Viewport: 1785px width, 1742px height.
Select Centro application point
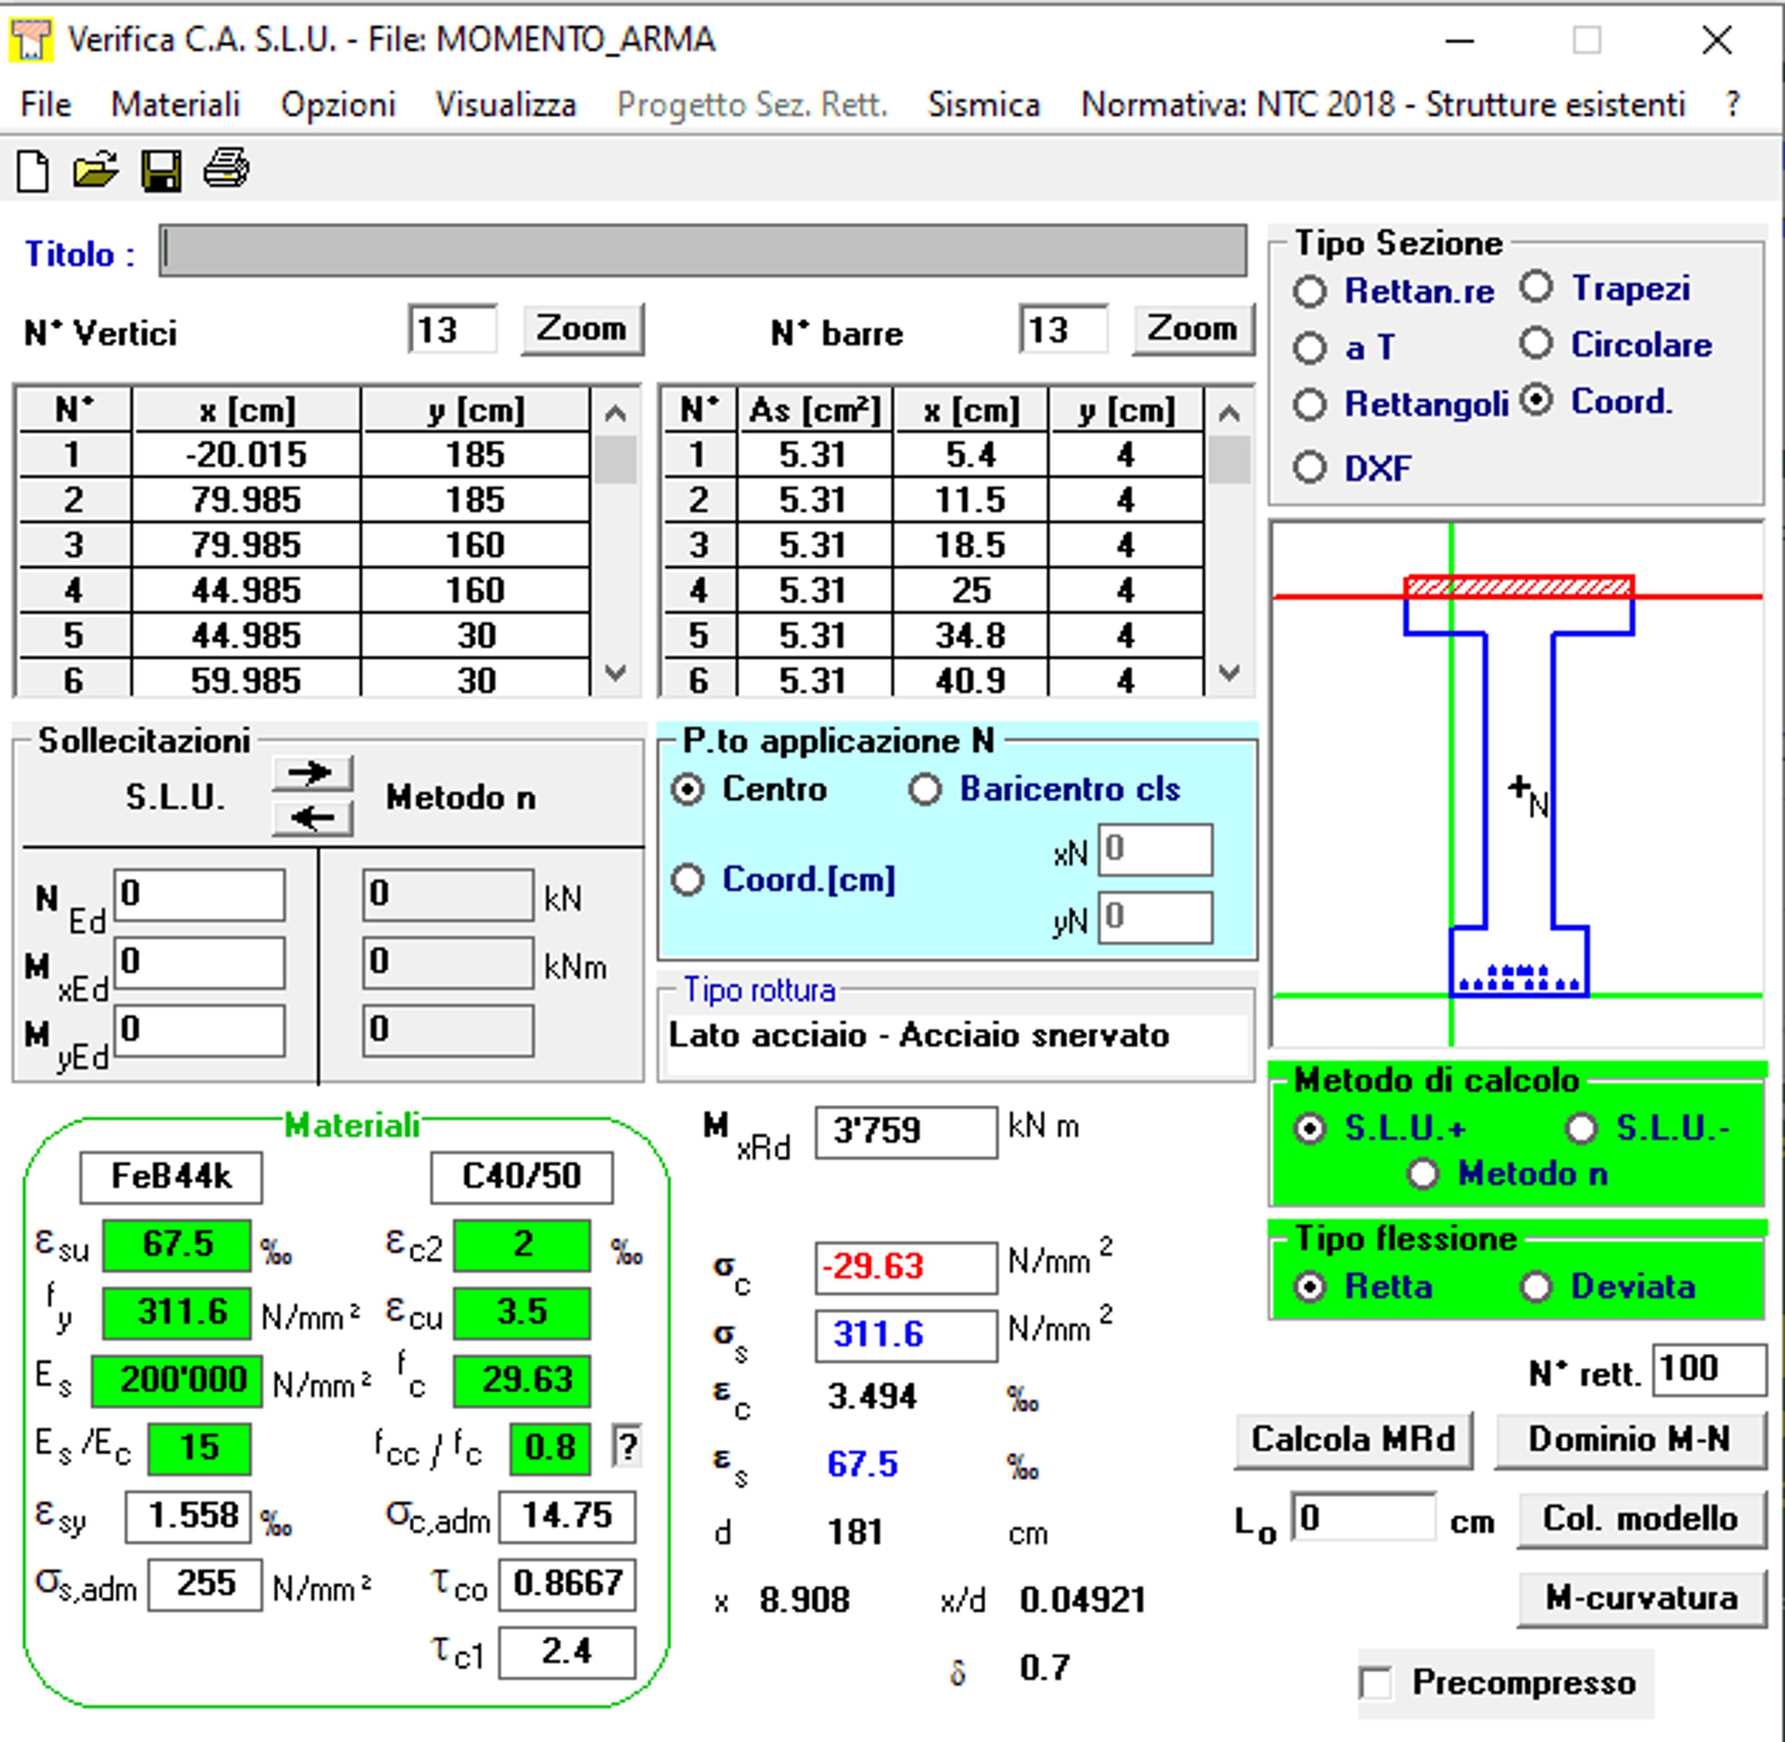click(x=688, y=789)
